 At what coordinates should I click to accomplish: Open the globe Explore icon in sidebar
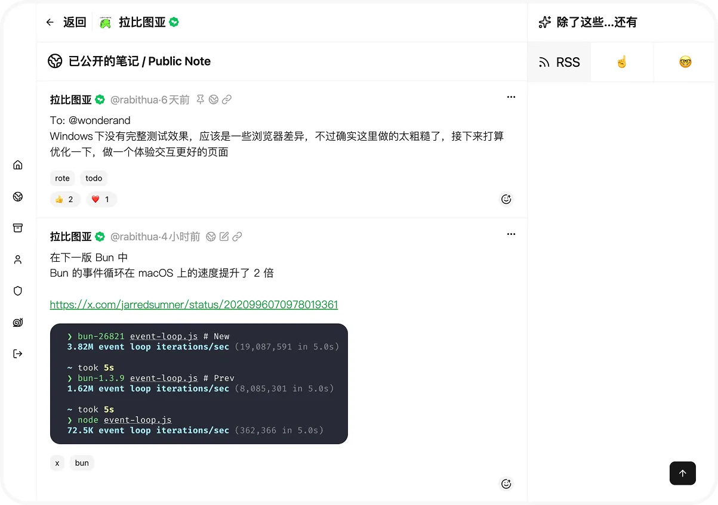[18, 197]
